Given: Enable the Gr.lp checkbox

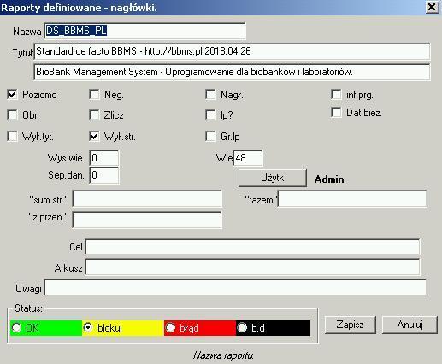Looking at the screenshot, I should [210, 137].
